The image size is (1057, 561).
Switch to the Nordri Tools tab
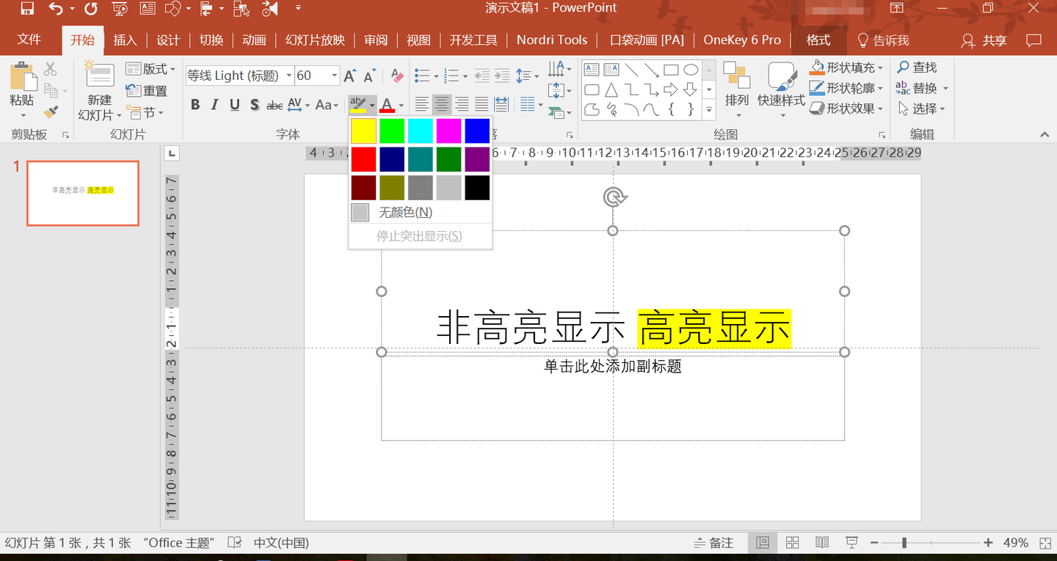552,40
